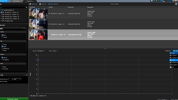Choose Stacked columns chart type
Screen dimensions: 178x100
[174, 58]
